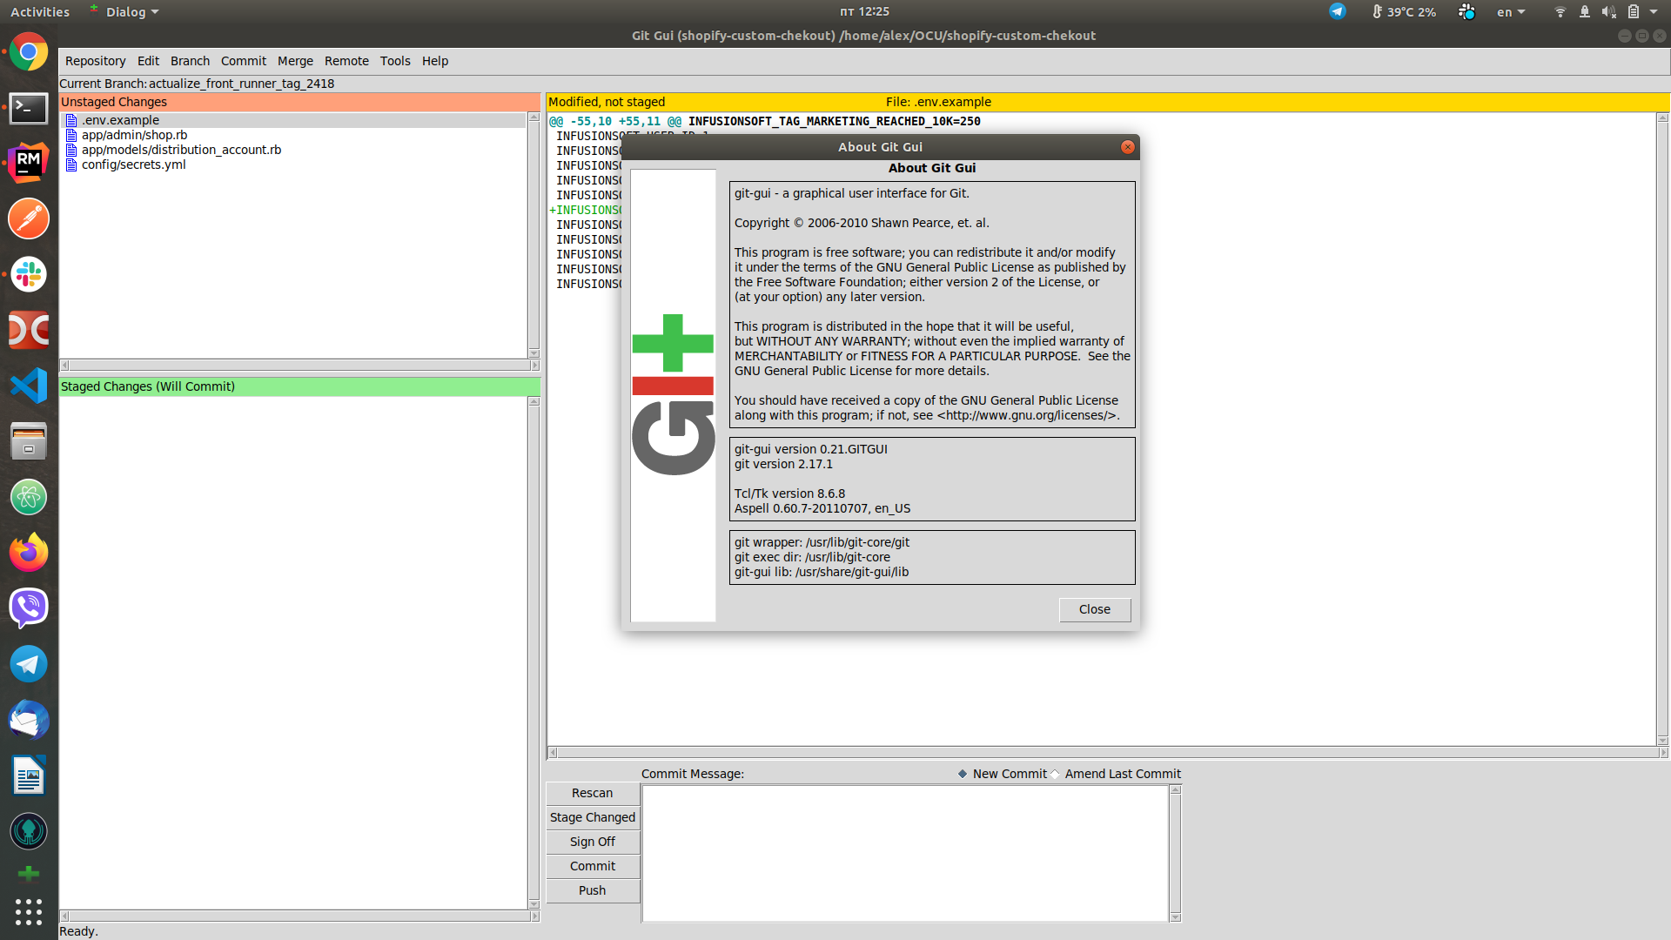Open the Commit menu
Image resolution: width=1671 pixels, height=940 pixels.
pos(243,61)
